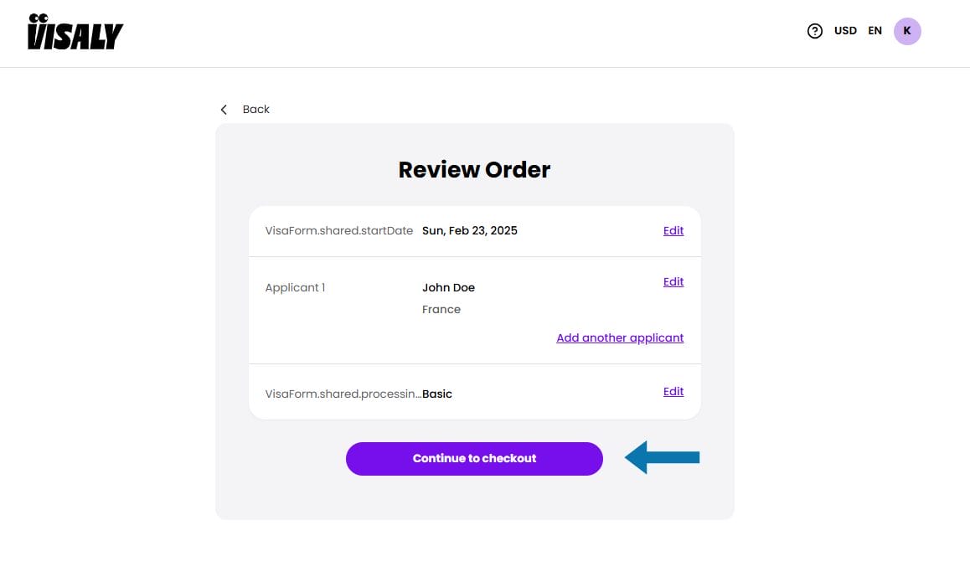This screenshot has height=582, width=970.
Task: Open help via question mark icon
Action: [x=814, y=31]
